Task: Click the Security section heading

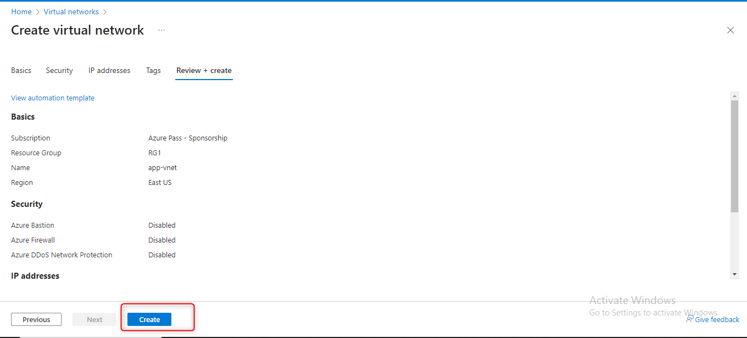Action: pos(27,204)
